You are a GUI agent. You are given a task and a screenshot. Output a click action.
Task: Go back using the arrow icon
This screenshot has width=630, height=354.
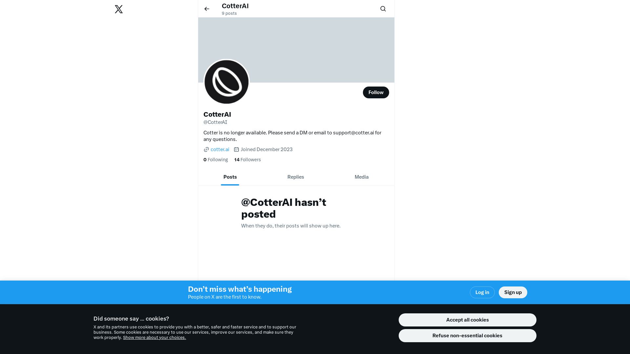tap(207, 9)
